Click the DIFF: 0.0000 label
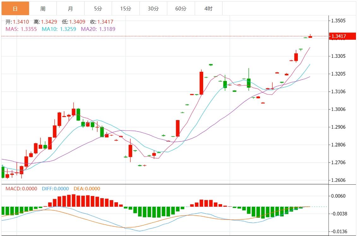Image resolution: width=361 pixels, height=236 pixels. (55, 189)
